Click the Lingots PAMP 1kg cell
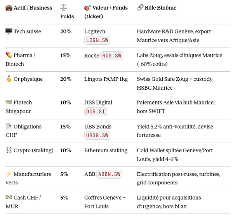This screenshot has width=233, height=217. 106,79
